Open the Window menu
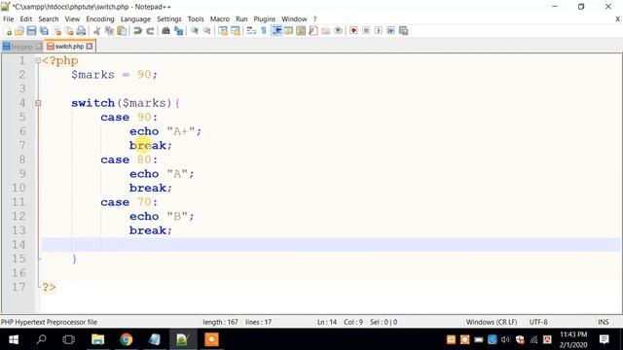 [294, 19]
